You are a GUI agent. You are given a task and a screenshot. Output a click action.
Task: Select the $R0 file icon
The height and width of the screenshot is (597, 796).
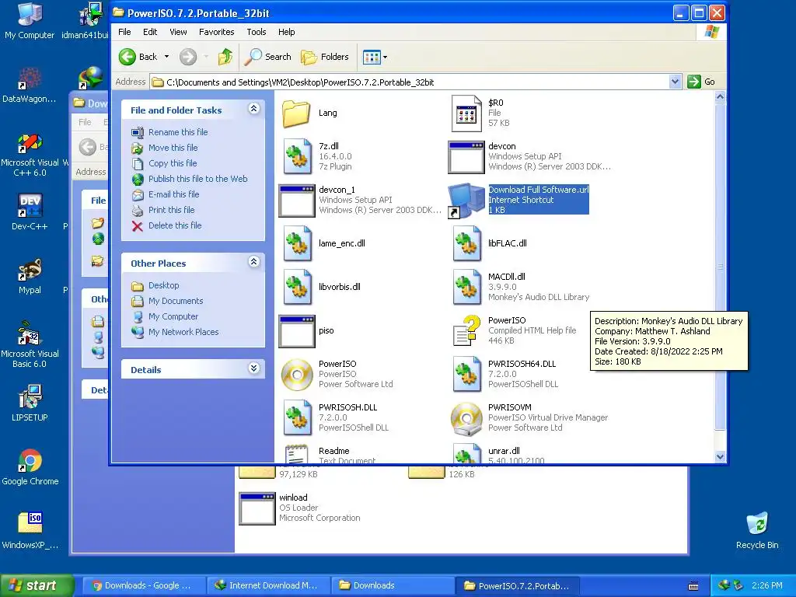click(466, 113)
